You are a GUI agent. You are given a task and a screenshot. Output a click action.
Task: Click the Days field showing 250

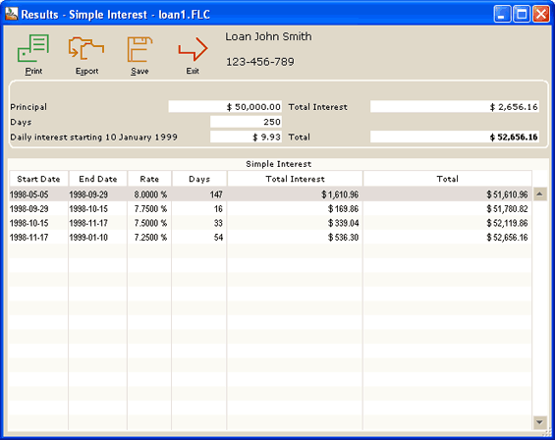(x=246, y=122)
